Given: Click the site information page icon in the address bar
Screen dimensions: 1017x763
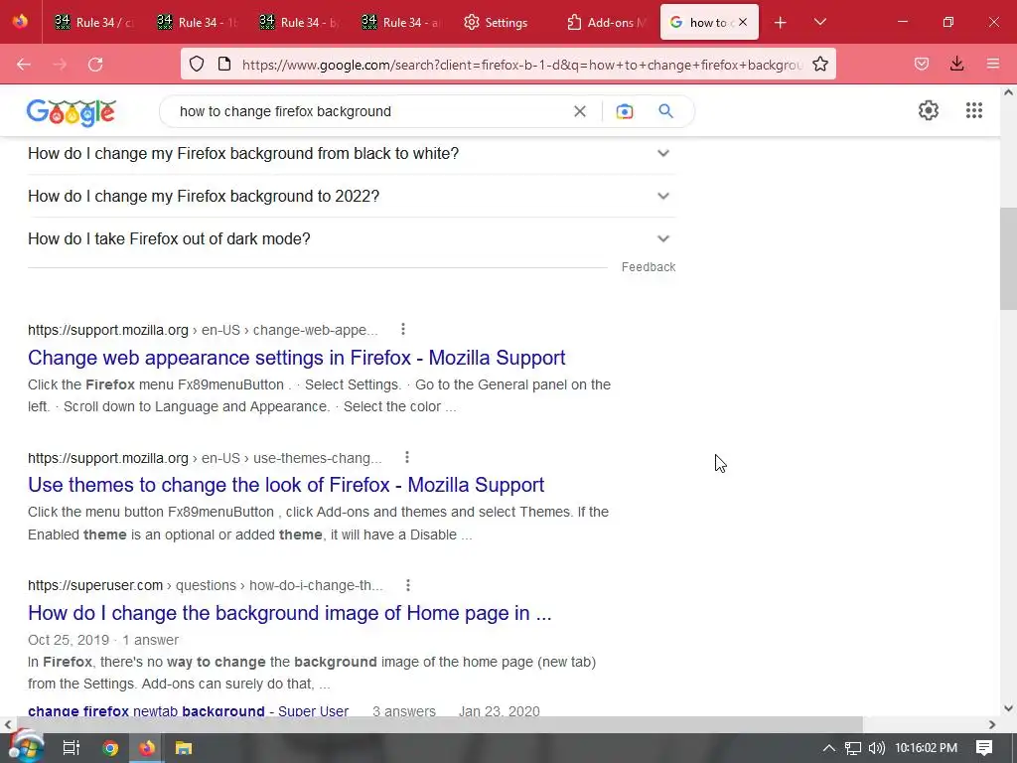Looking at the screenshot, I should (224, 64).
